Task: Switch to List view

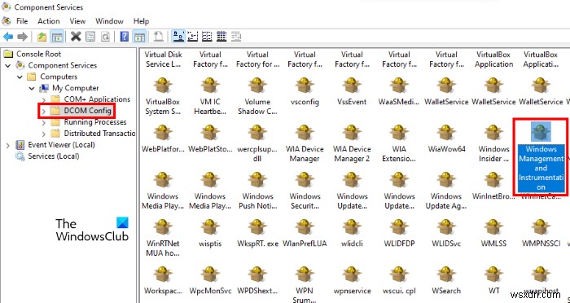Action: coord(207,37)
